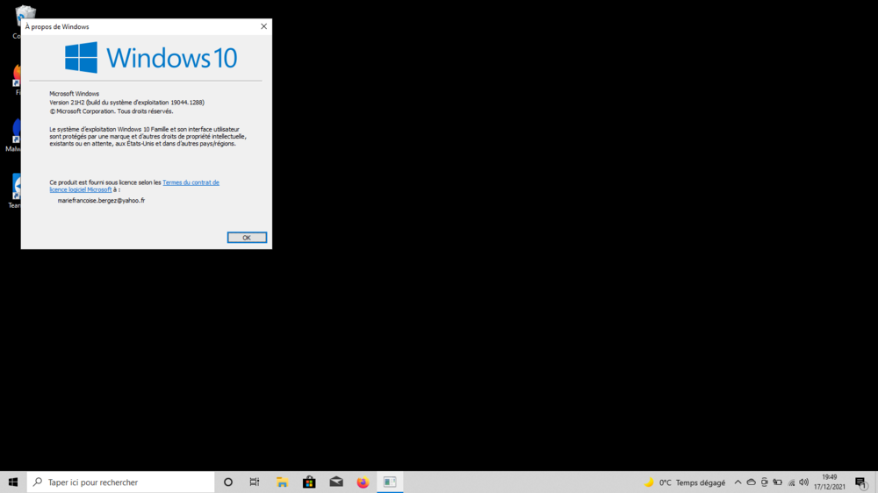Screen dimensions: 878x493
Task: Click the volume speaker tray icon
Action: (x=804, y=482)
